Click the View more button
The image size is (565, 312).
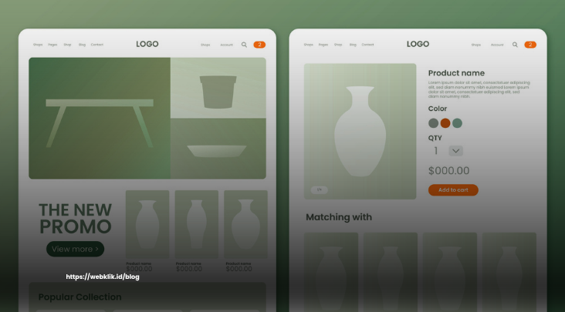[x=76, y=249]
